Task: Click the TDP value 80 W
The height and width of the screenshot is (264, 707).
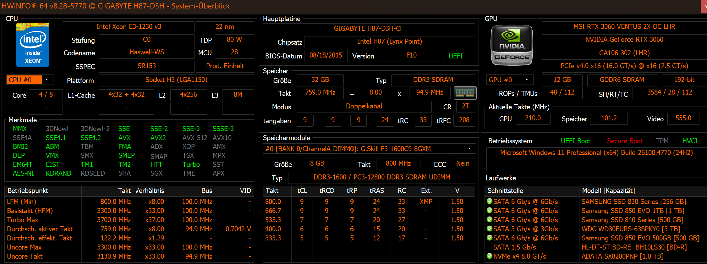Action: pyautogui.click(x=234, y=40)
